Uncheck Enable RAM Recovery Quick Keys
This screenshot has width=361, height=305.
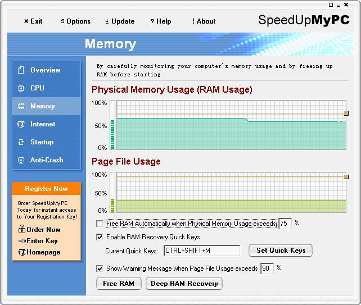(x=100, y=237)
